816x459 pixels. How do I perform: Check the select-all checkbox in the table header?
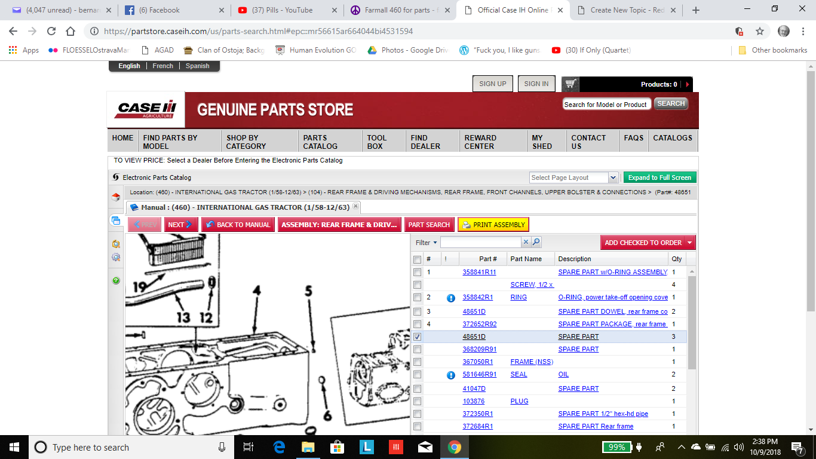pyautogui.click(x=416, y=259)
